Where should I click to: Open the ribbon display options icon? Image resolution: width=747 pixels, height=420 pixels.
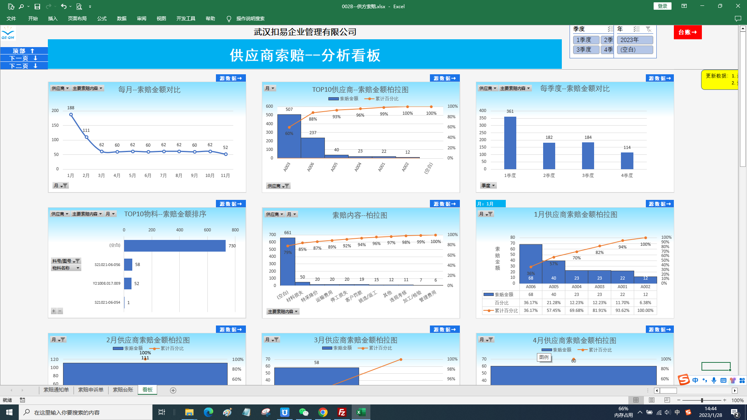tap(684, 6)
